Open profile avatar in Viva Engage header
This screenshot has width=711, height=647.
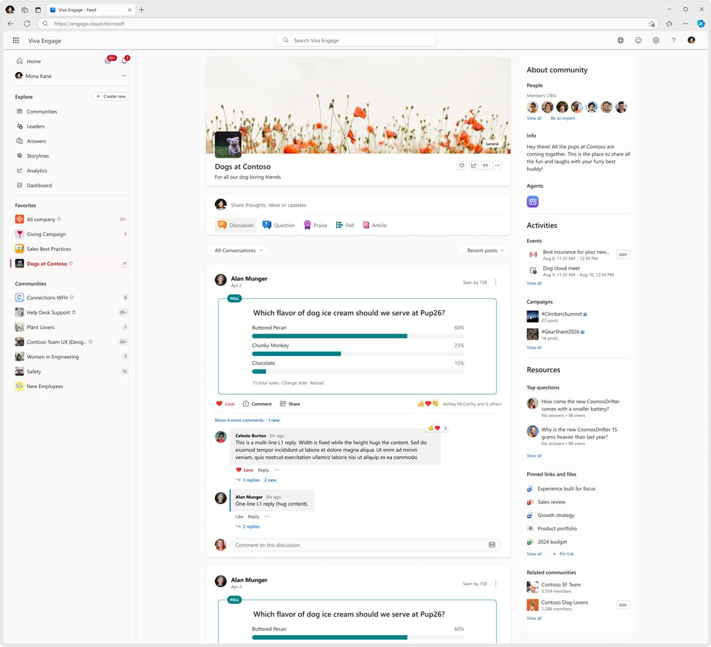pyautogui.click(x=691, y=40)
